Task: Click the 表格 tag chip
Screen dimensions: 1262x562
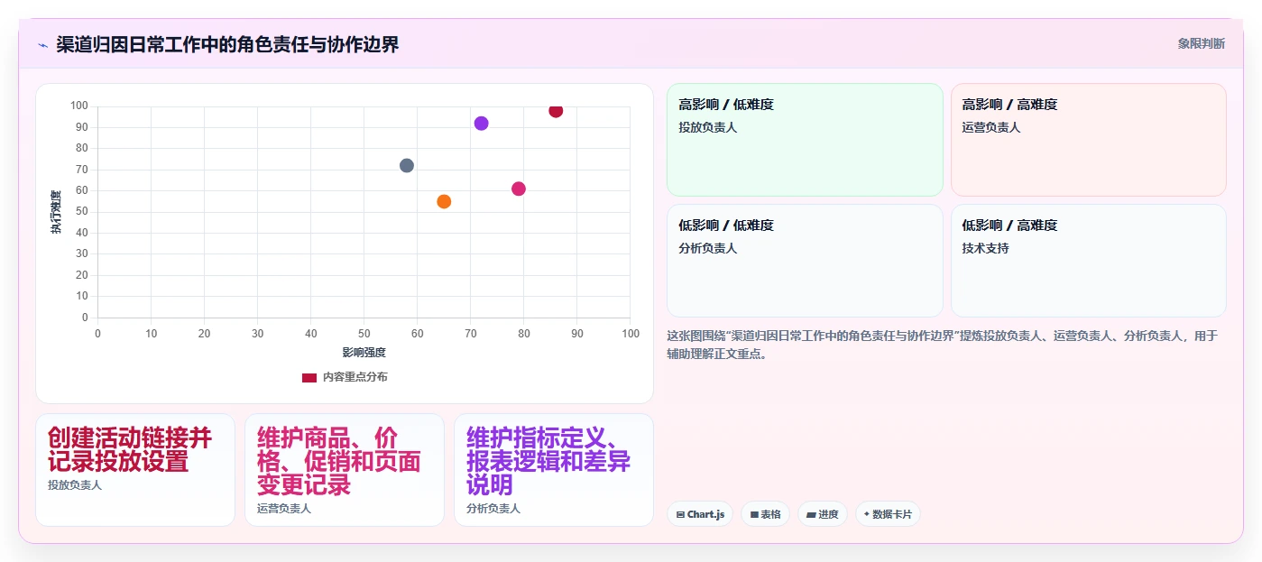Action: [765, 514]
